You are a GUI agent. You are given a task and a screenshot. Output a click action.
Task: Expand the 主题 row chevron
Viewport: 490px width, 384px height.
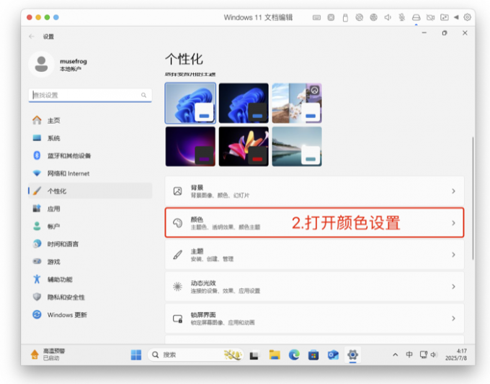[453, 255]
